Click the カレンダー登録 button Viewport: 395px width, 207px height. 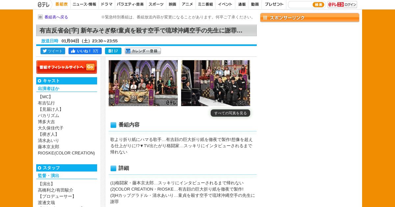click(143, 51)
